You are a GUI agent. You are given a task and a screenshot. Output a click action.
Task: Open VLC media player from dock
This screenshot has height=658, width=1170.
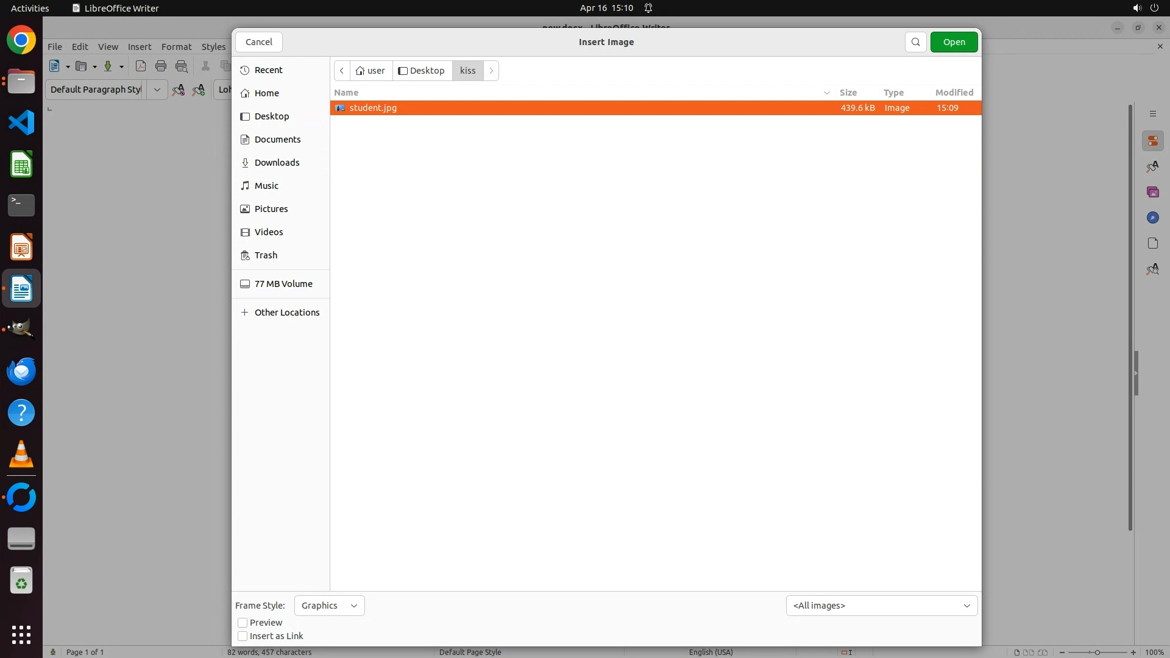pos(21,455)
